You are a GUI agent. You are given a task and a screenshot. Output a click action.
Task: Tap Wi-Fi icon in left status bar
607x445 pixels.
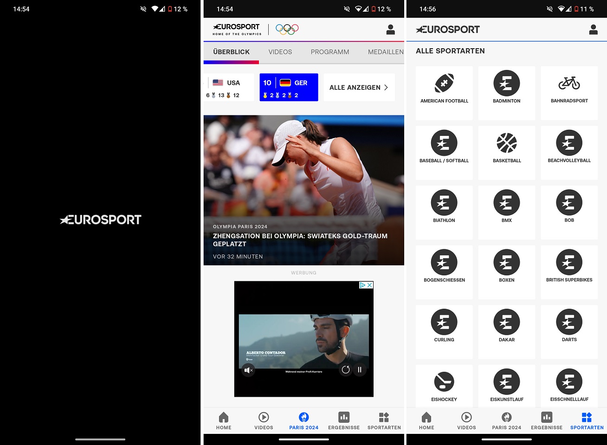155,9
